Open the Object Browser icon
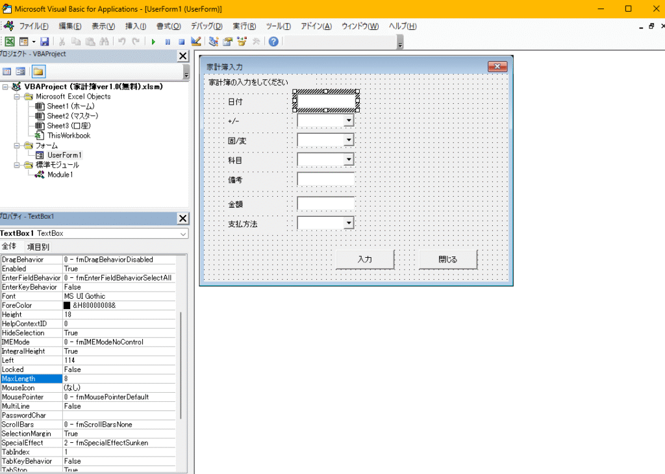 [242, 42]
